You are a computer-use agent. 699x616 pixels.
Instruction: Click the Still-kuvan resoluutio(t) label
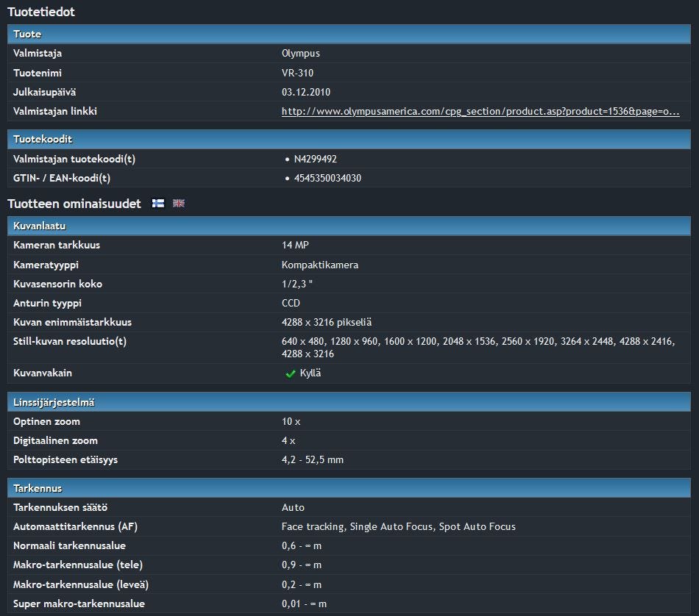tap(70, 342)
